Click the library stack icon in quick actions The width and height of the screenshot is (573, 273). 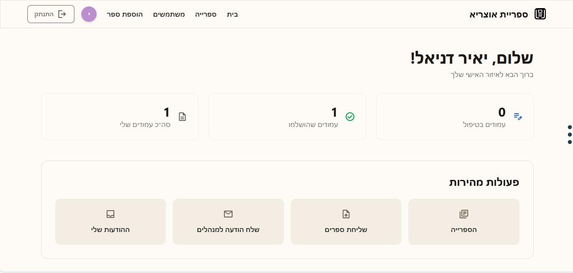click(464, 214)
